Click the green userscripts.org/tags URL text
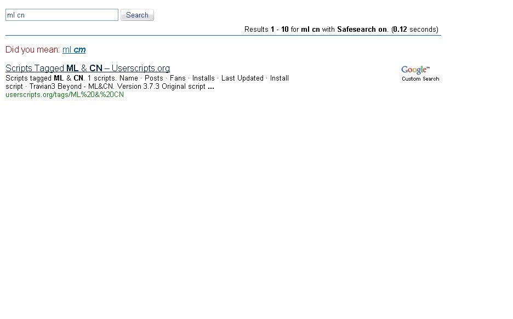The width and height of the screenshot is (513, 319). (x=65, y=95)
